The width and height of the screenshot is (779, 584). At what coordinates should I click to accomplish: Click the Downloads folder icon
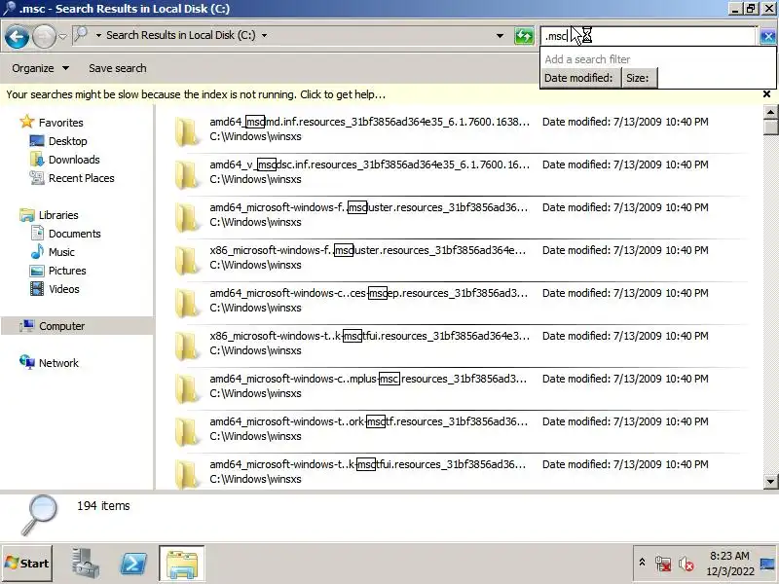37,160
